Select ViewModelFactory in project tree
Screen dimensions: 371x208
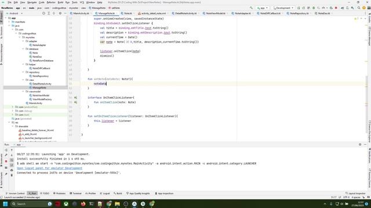click(42, 99)
